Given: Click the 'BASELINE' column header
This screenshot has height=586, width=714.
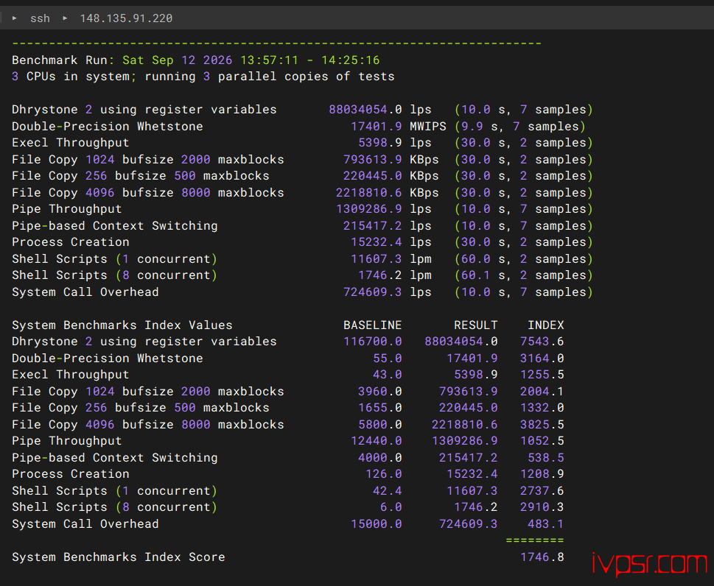Looking at the screenshot, I should (373, 325).
